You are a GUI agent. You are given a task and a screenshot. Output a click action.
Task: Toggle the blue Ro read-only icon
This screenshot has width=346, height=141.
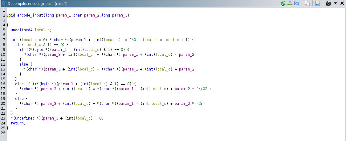[296, 3]
